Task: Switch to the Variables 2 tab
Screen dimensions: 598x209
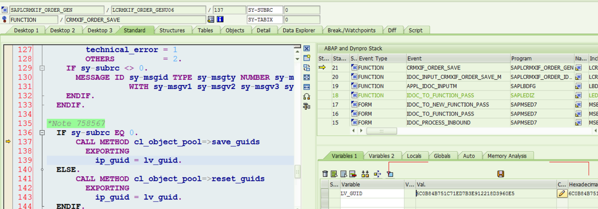Action: coord(381,156)
